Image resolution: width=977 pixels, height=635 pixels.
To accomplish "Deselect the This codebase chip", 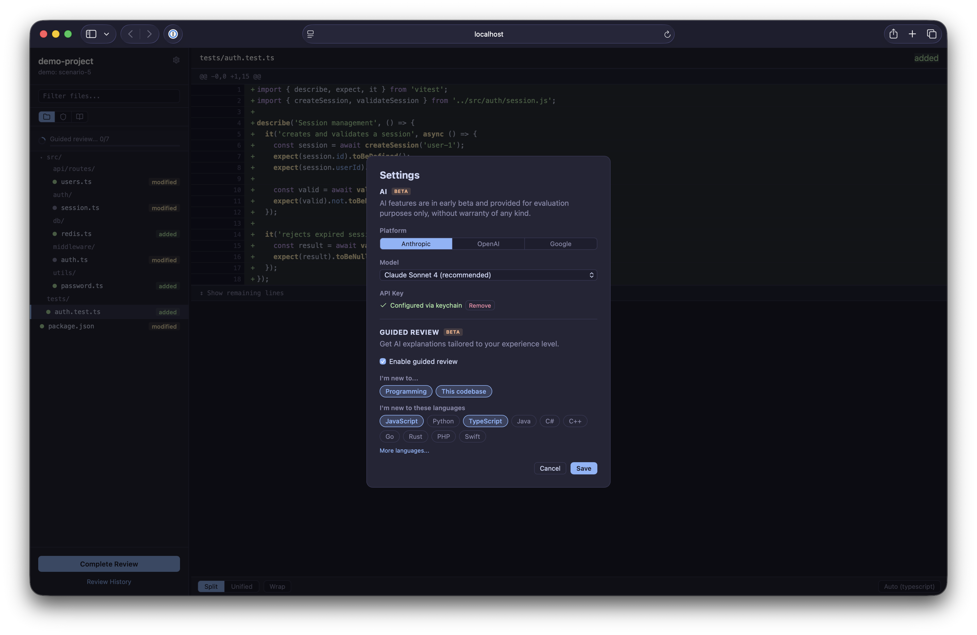I will 464,391.
